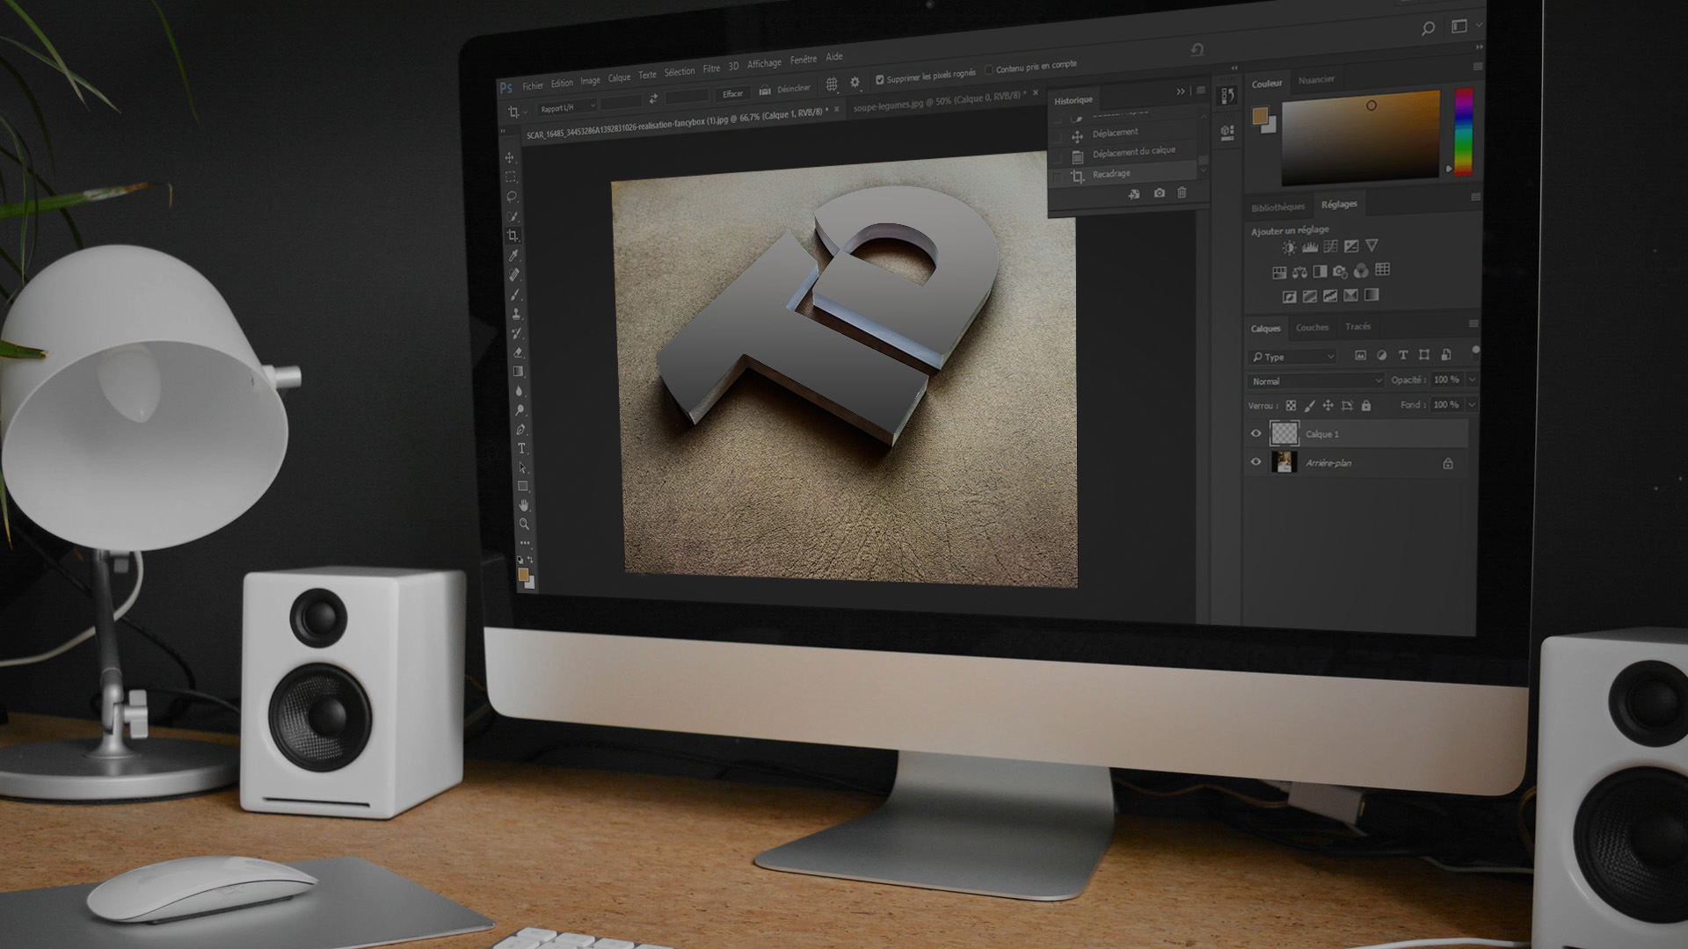1688x949 pixels.
Task: Select the Gradient tool
Action: 519,371
